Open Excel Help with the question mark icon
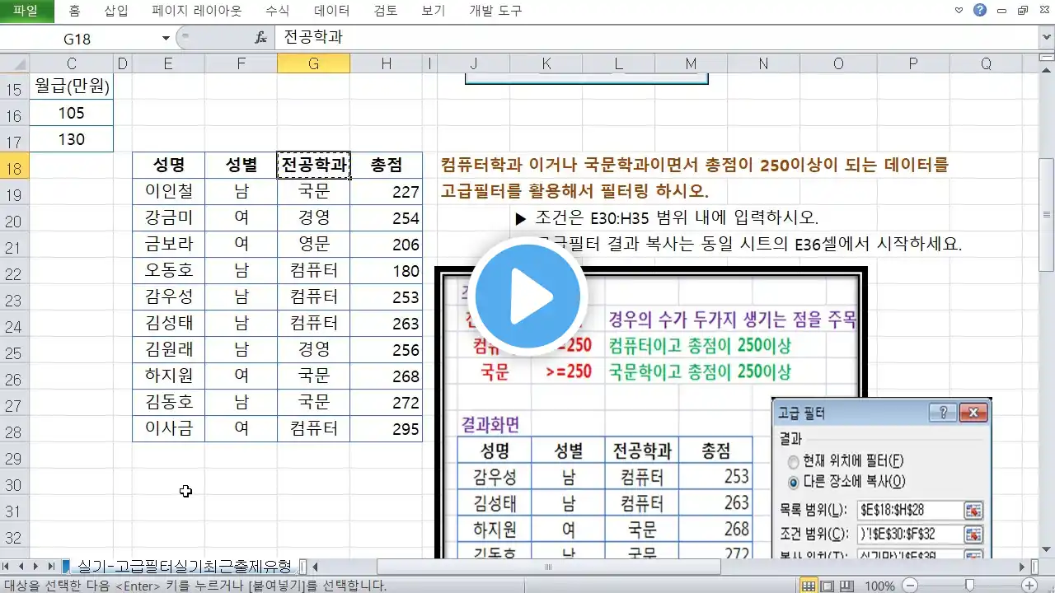Image resolution: width=1055 pixels, height=593 pixels. (980, 11)
